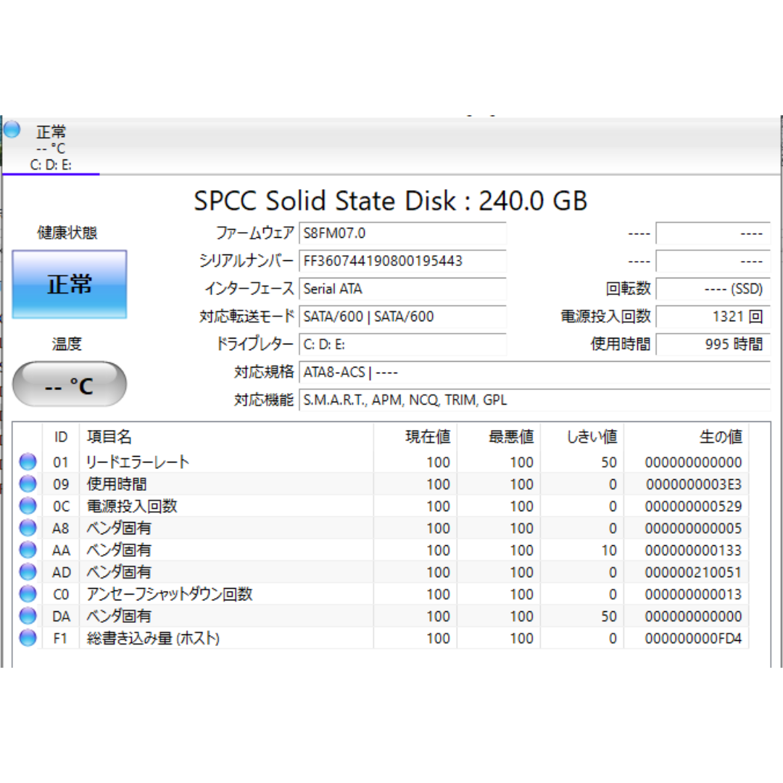Click raw value 000000210051

click(693, 572)
